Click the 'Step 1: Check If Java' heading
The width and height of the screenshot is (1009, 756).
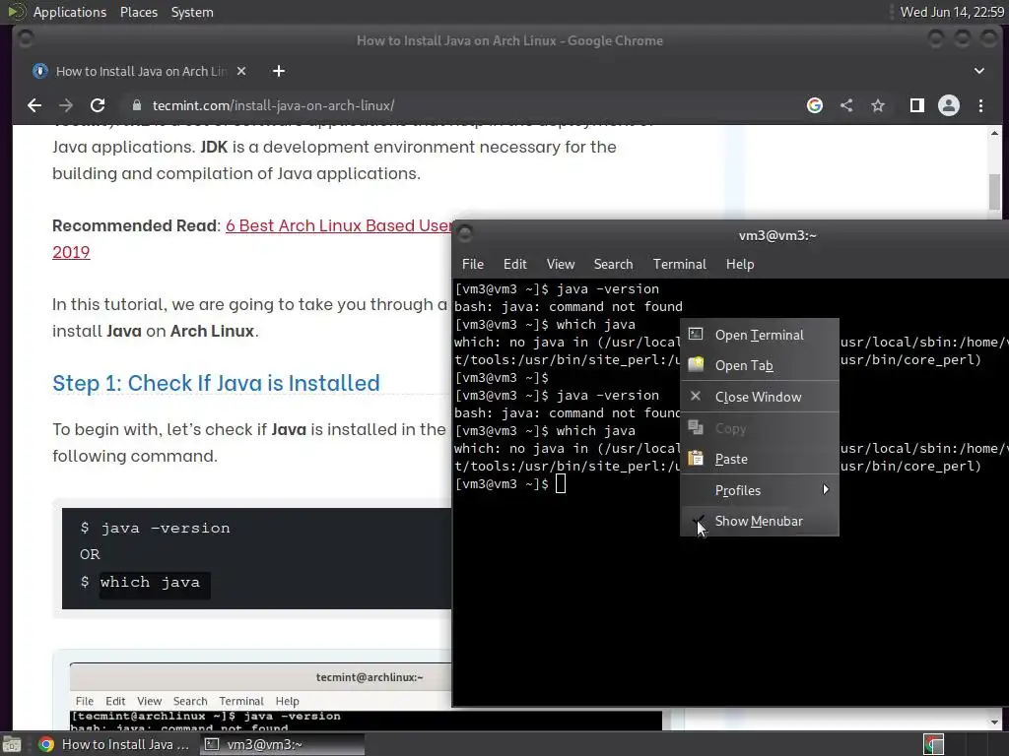tap(216, 383)
